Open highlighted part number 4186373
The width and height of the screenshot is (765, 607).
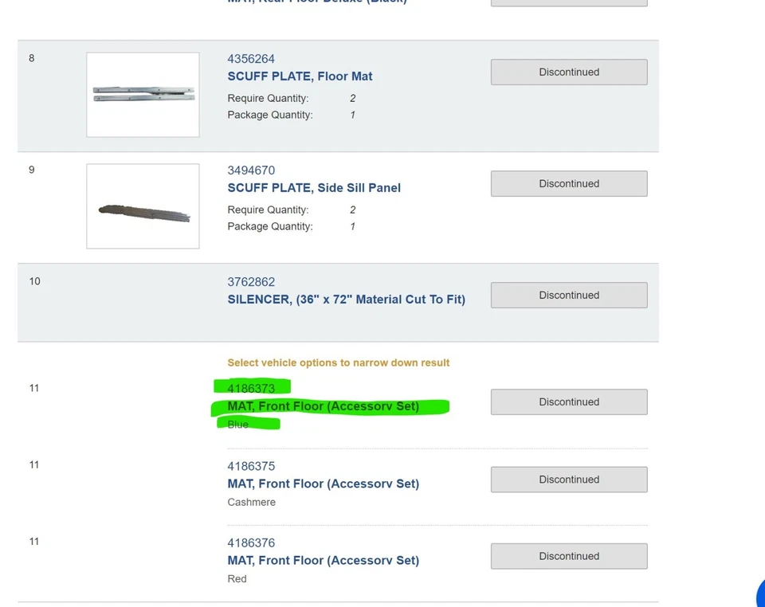coord(251,388)
